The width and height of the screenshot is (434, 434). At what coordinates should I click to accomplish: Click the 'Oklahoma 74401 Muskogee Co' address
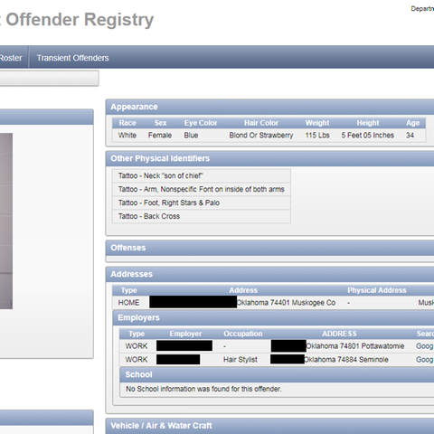point(286,303)
